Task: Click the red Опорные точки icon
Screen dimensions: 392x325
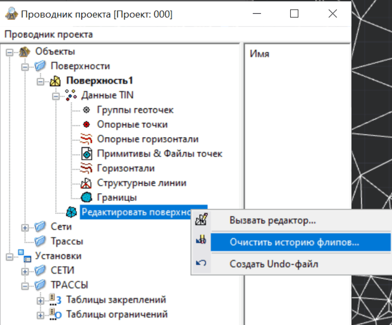Action: pos(86,125)
